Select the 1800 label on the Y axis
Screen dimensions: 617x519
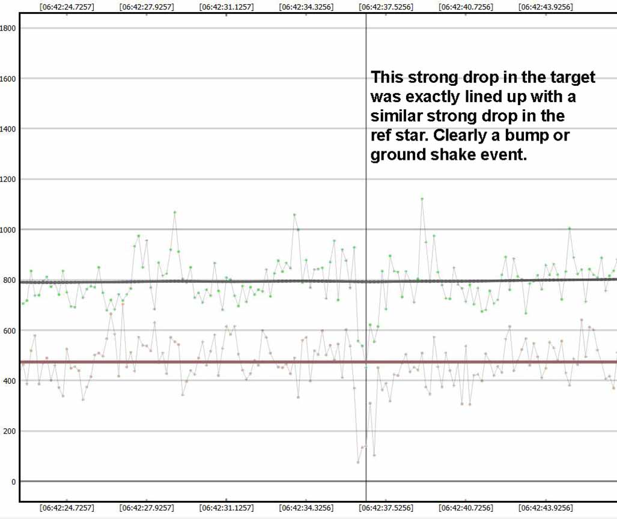click(8, 28)
